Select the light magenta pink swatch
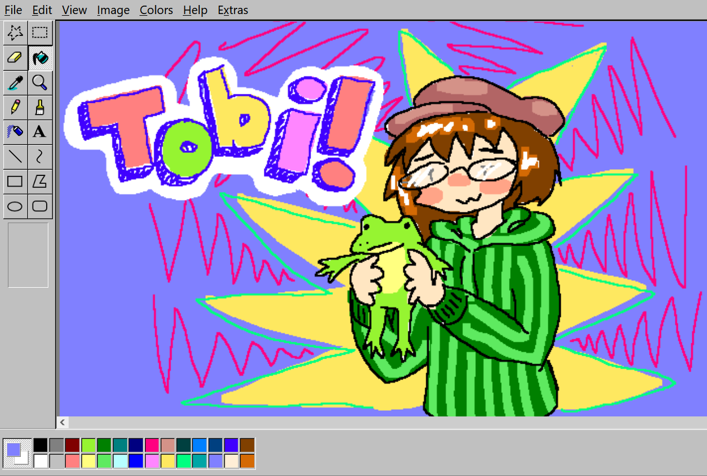This screenshot has height=476, width=707. pos(152,461)
